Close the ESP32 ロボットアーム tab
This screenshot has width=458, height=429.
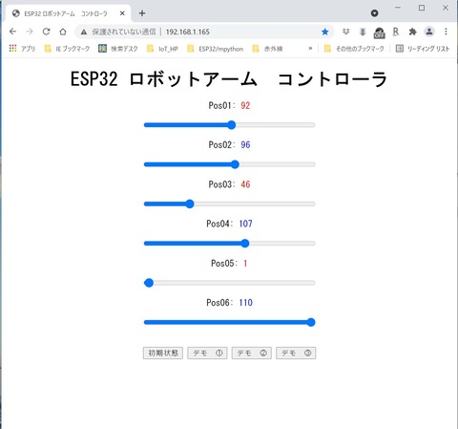click(122, 13)
